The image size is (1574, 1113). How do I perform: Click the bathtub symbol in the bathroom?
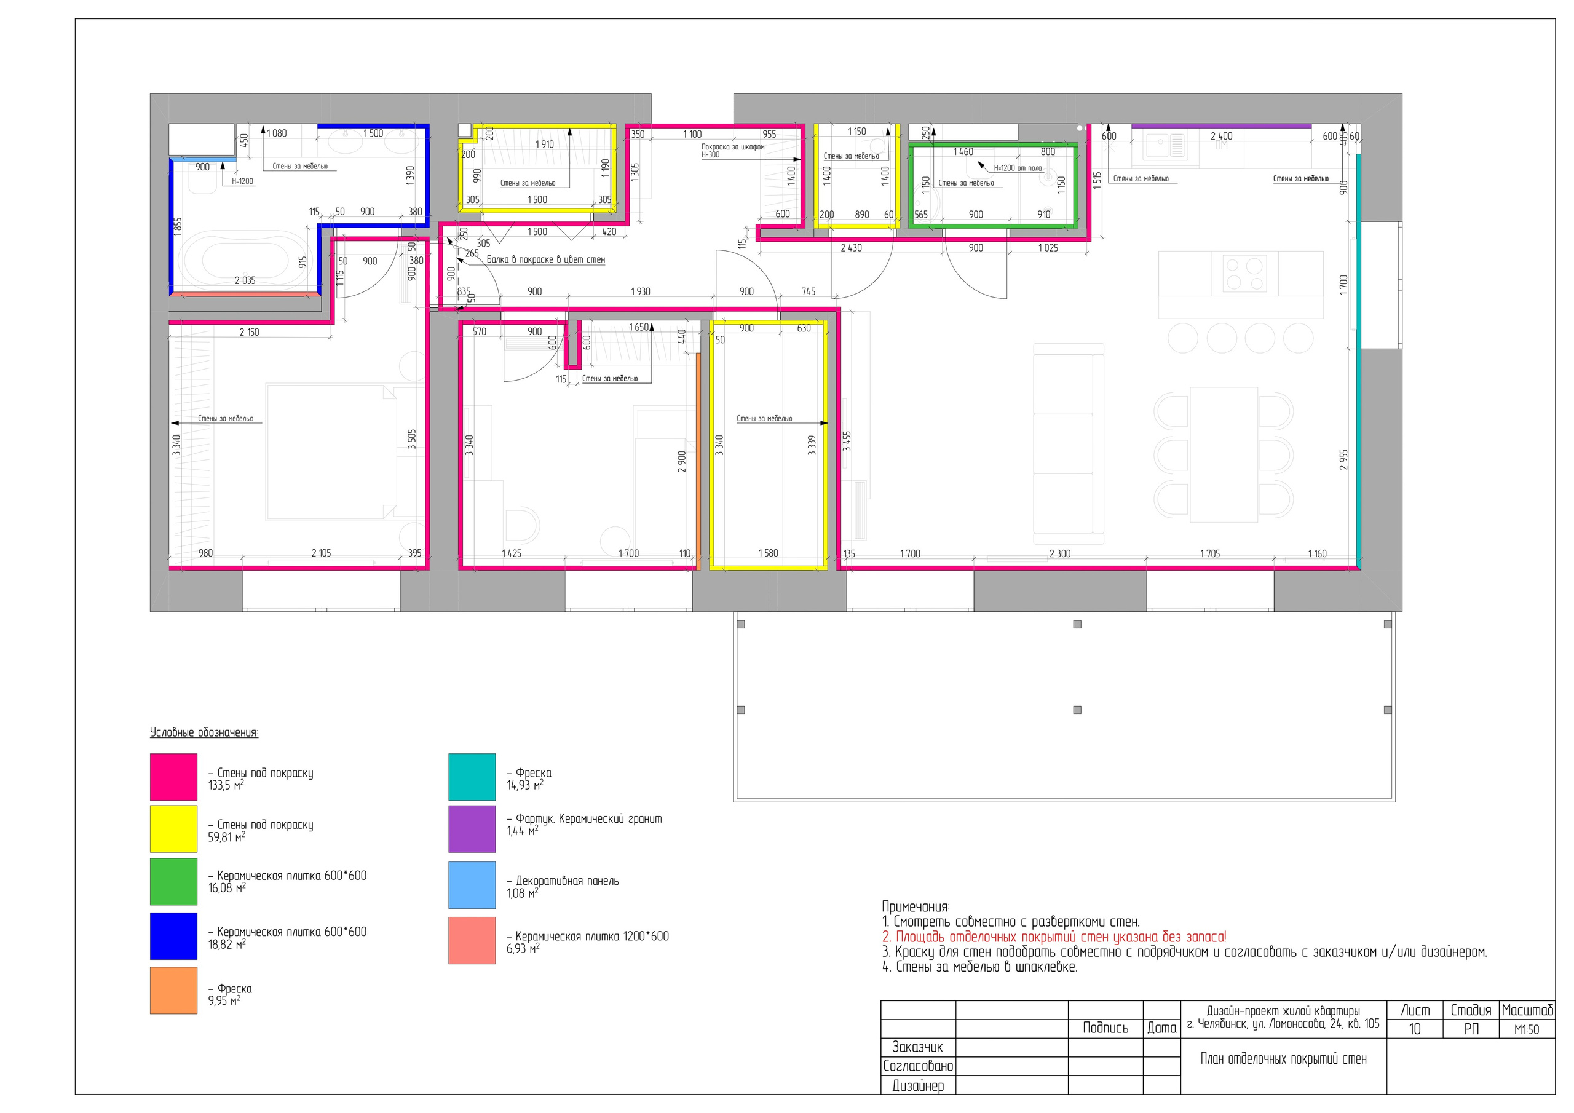(x=244, y=262)
